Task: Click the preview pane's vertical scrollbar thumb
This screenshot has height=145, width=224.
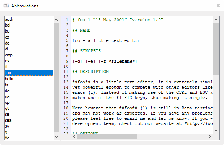Action: (216, 49)
